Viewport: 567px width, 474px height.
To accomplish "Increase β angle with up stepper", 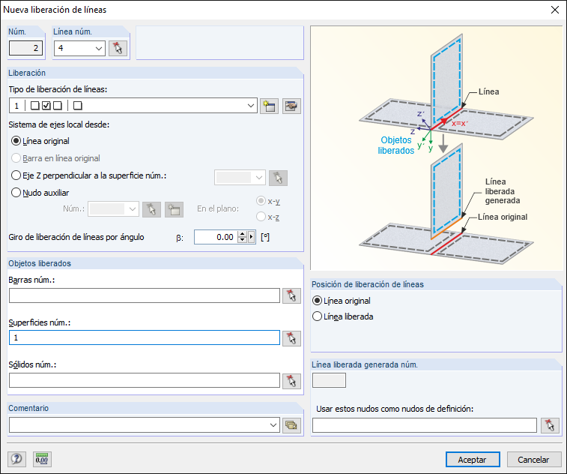I will pos(243,234).
